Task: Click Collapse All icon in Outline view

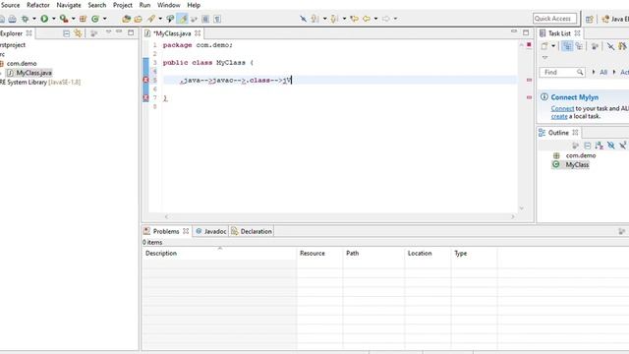Action: 588,146
